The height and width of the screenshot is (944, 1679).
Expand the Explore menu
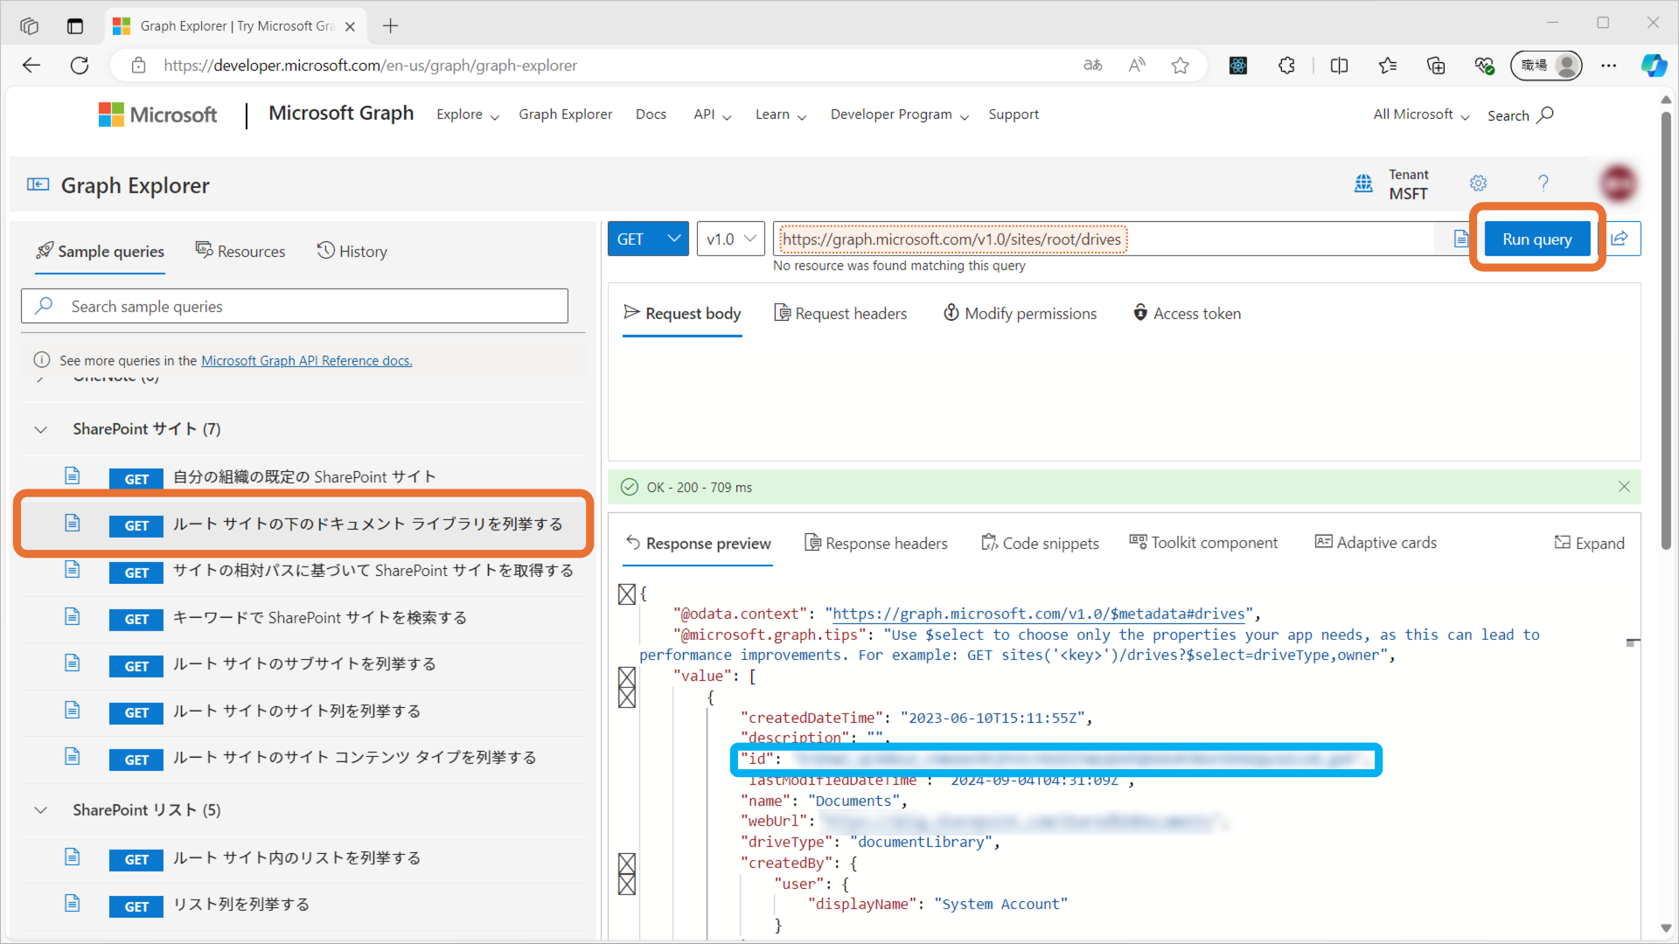(468, 115)
